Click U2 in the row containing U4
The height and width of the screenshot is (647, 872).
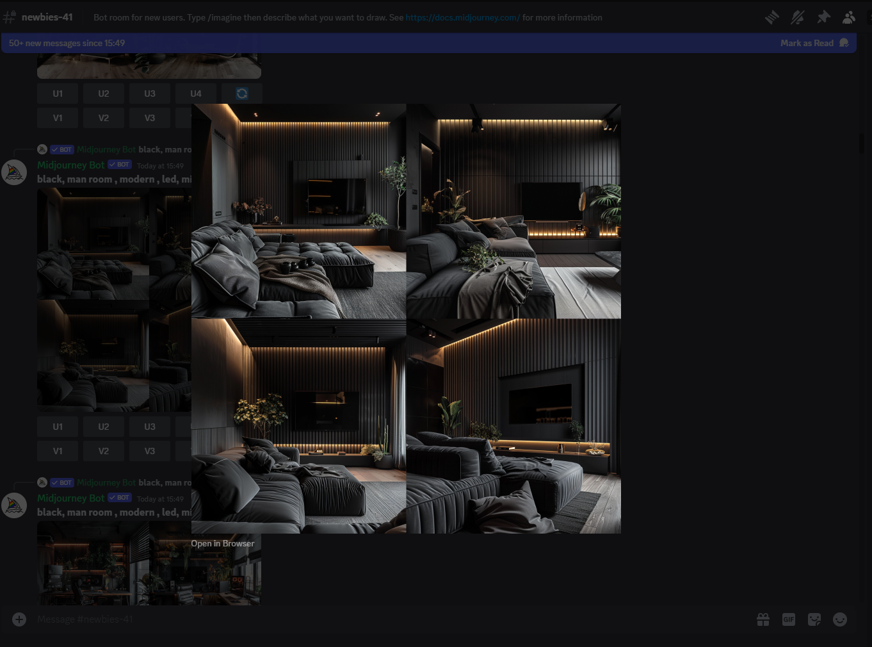point(104,94)
